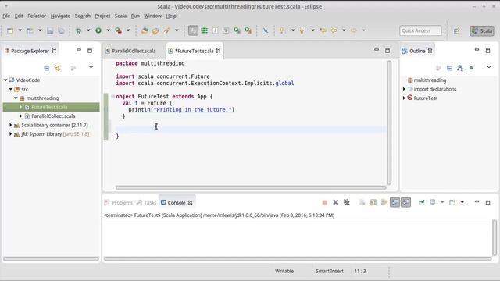Image resolution: width=500 pixels, height=281 pixels.
Task: Open the Run menu
Action: pos(135,16)
